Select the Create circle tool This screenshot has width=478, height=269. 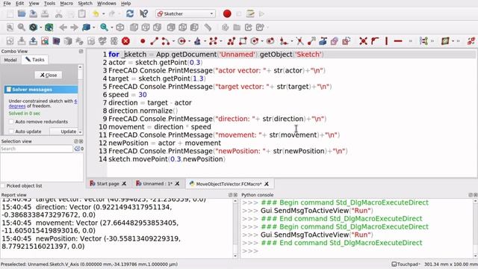181,41
